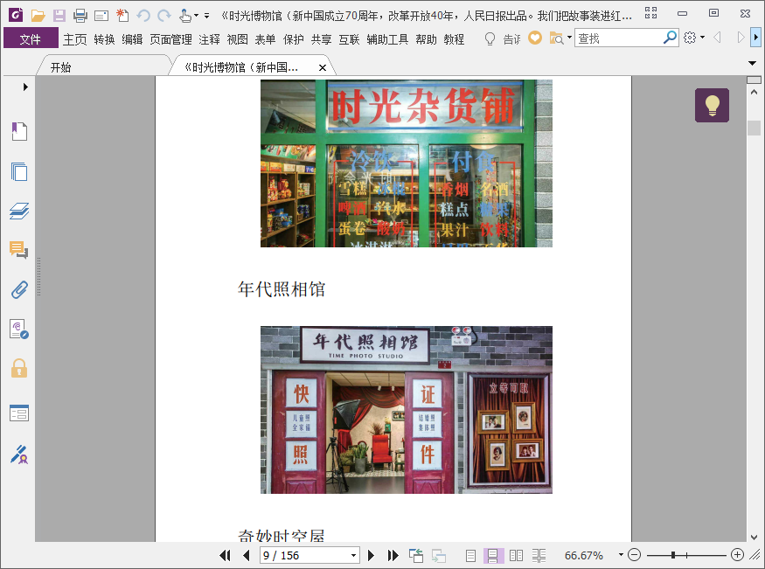765x569 pixels.
Task: Zoom out with the minus button
Action: pos(634,555)
